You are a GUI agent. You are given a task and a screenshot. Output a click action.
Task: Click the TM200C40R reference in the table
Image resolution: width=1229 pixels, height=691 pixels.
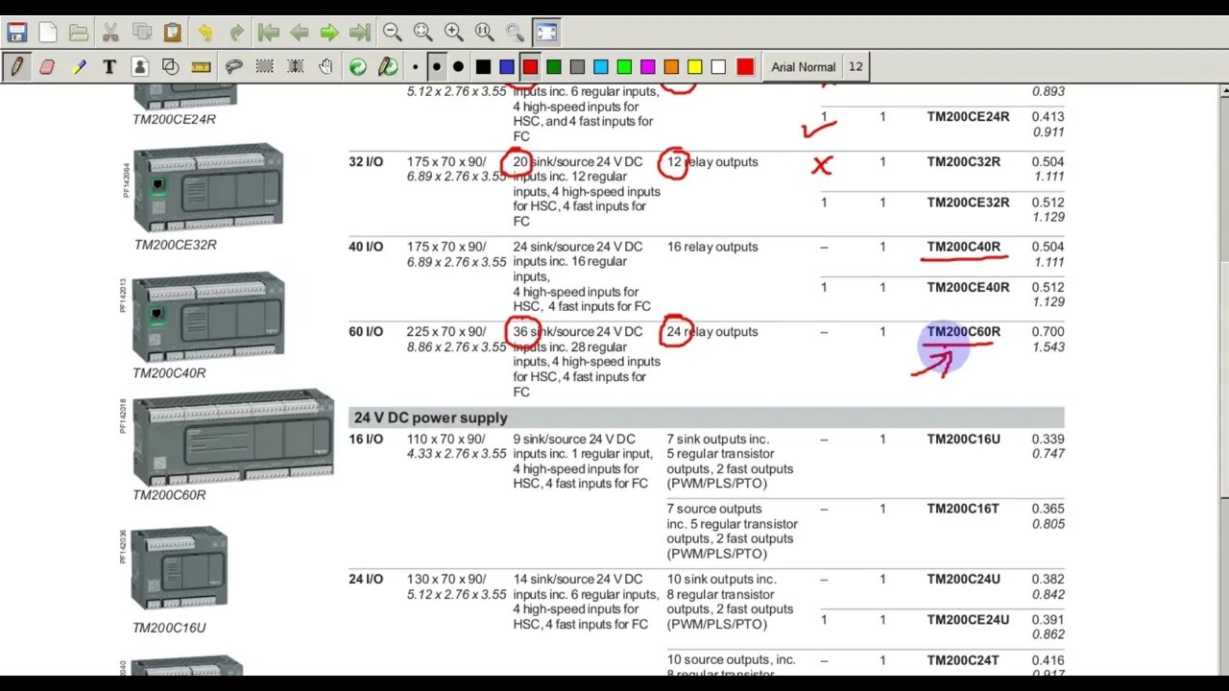pos(963,247)
